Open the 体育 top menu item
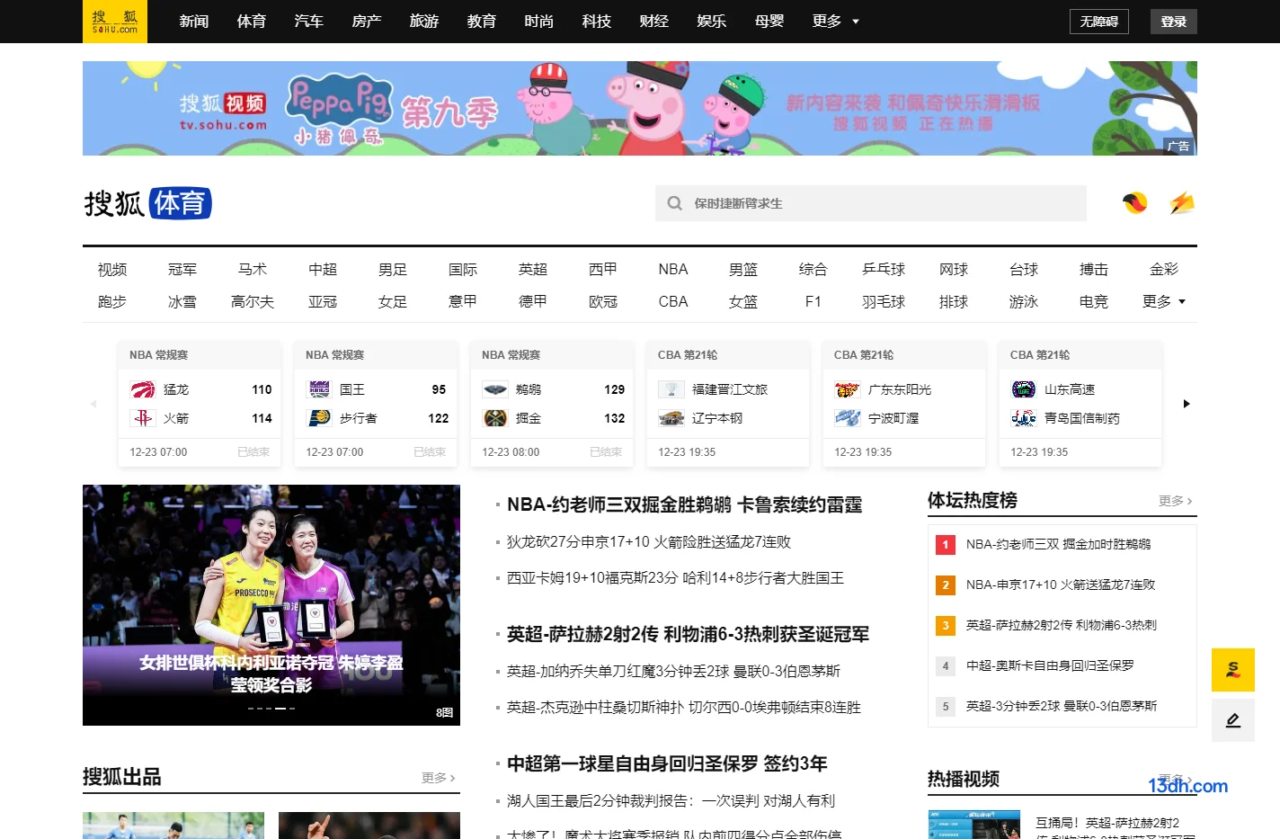 coord(252,22)
